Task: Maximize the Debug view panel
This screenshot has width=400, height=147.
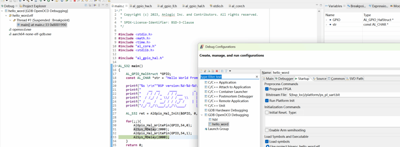Action: [107, 5]
